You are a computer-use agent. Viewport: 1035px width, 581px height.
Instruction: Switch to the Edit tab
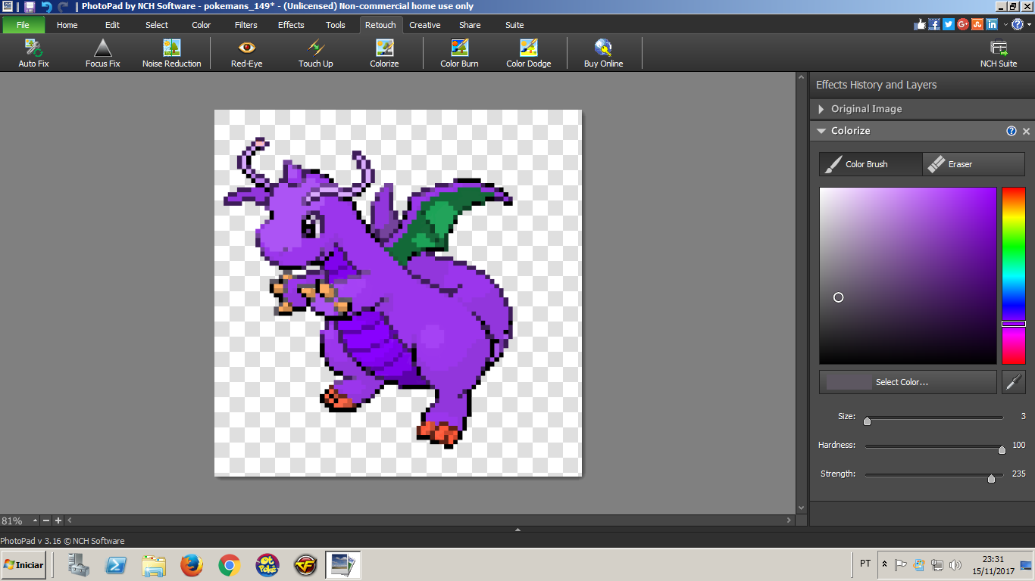pos(112,25)
